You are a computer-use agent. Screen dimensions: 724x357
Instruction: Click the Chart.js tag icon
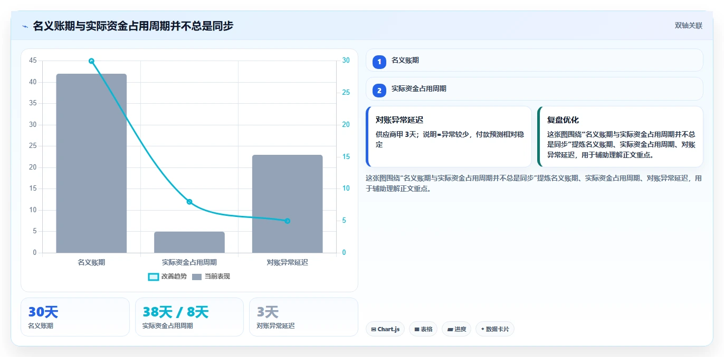pos(374,329)
